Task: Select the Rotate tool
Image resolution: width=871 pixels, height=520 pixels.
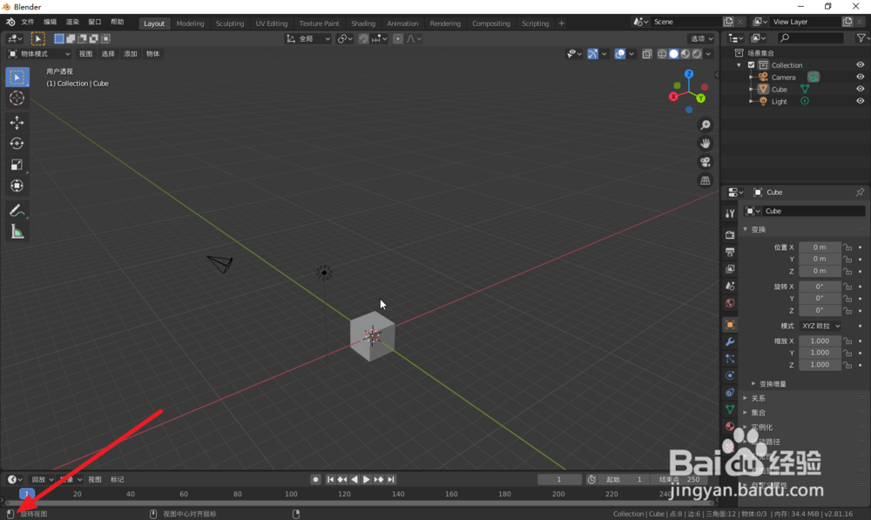Action: coord(17,144)
